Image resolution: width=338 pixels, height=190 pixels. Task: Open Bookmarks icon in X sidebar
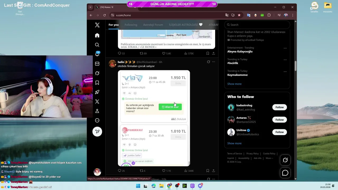pos(97,83)
